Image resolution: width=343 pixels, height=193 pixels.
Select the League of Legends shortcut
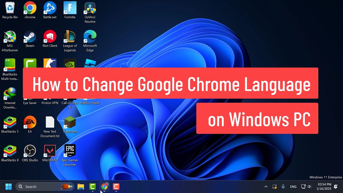[70, 41]
